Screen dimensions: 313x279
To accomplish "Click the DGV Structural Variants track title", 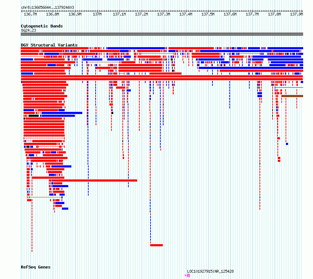I will pyautogui.click(x=49, y=45).
